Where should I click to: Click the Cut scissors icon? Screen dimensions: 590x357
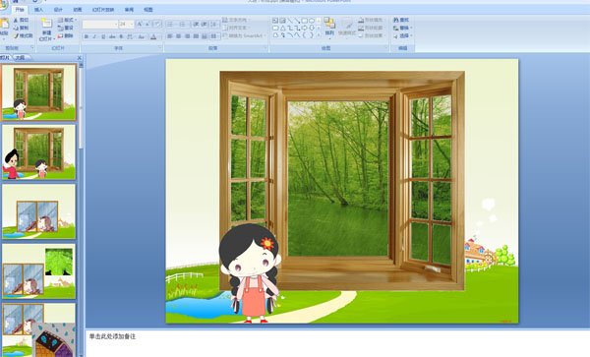coord(16,20)
